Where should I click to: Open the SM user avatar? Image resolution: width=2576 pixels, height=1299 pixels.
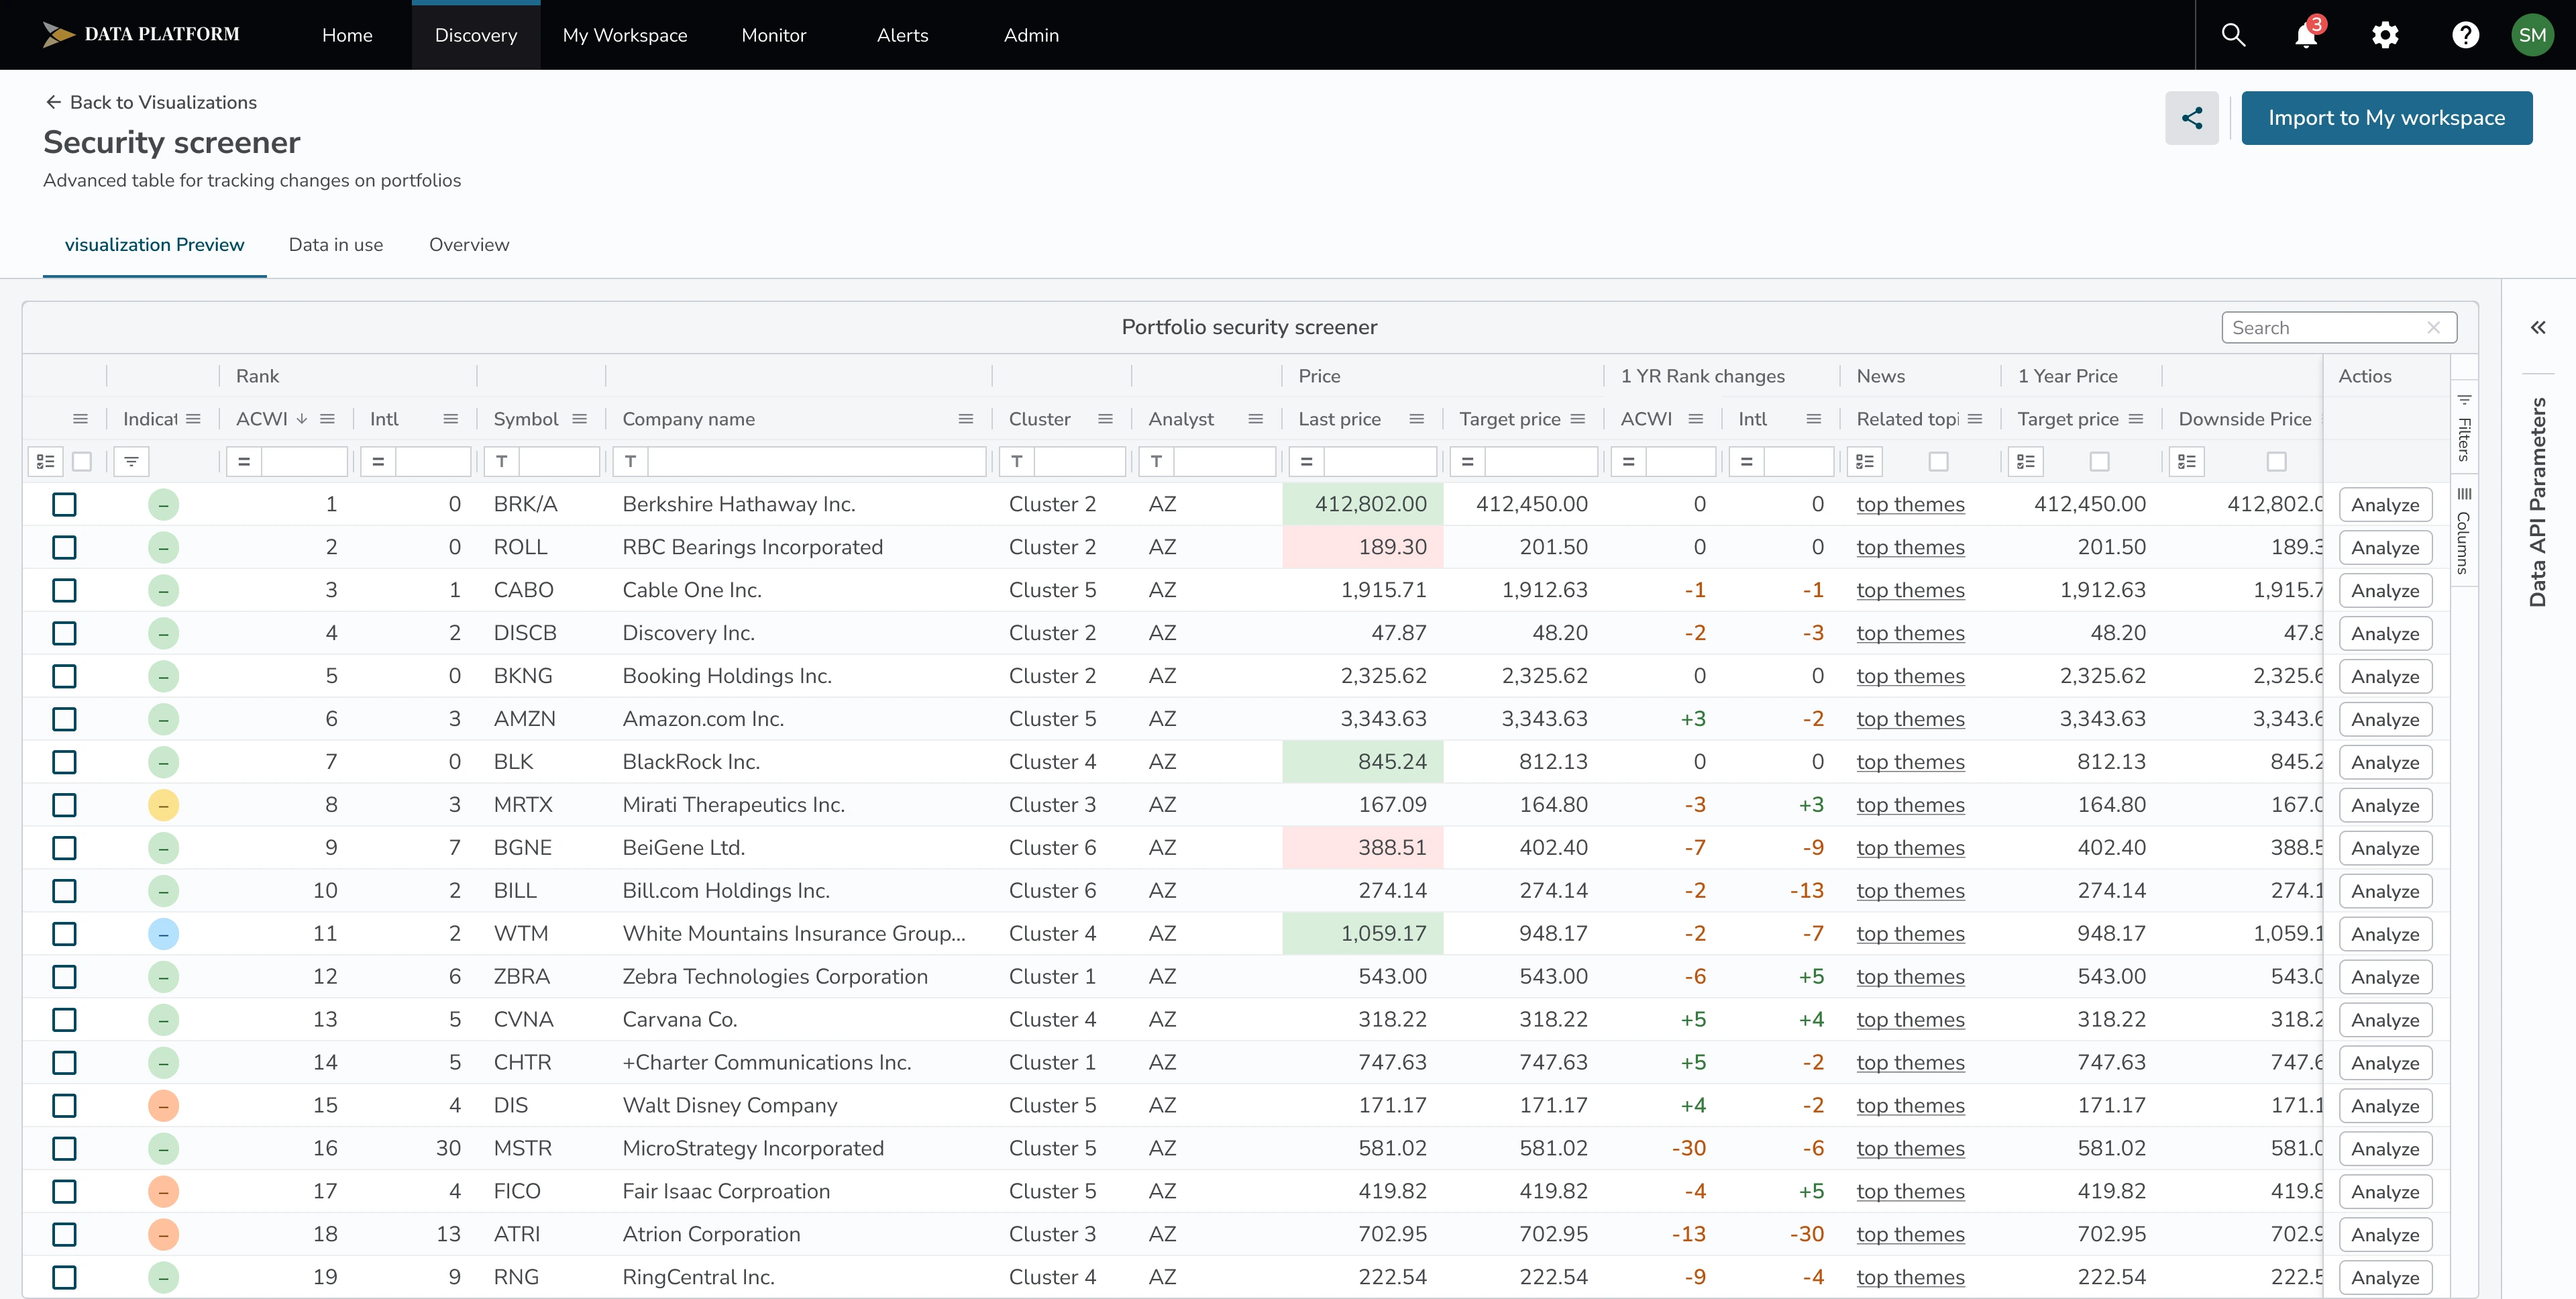click(2532, 35)
